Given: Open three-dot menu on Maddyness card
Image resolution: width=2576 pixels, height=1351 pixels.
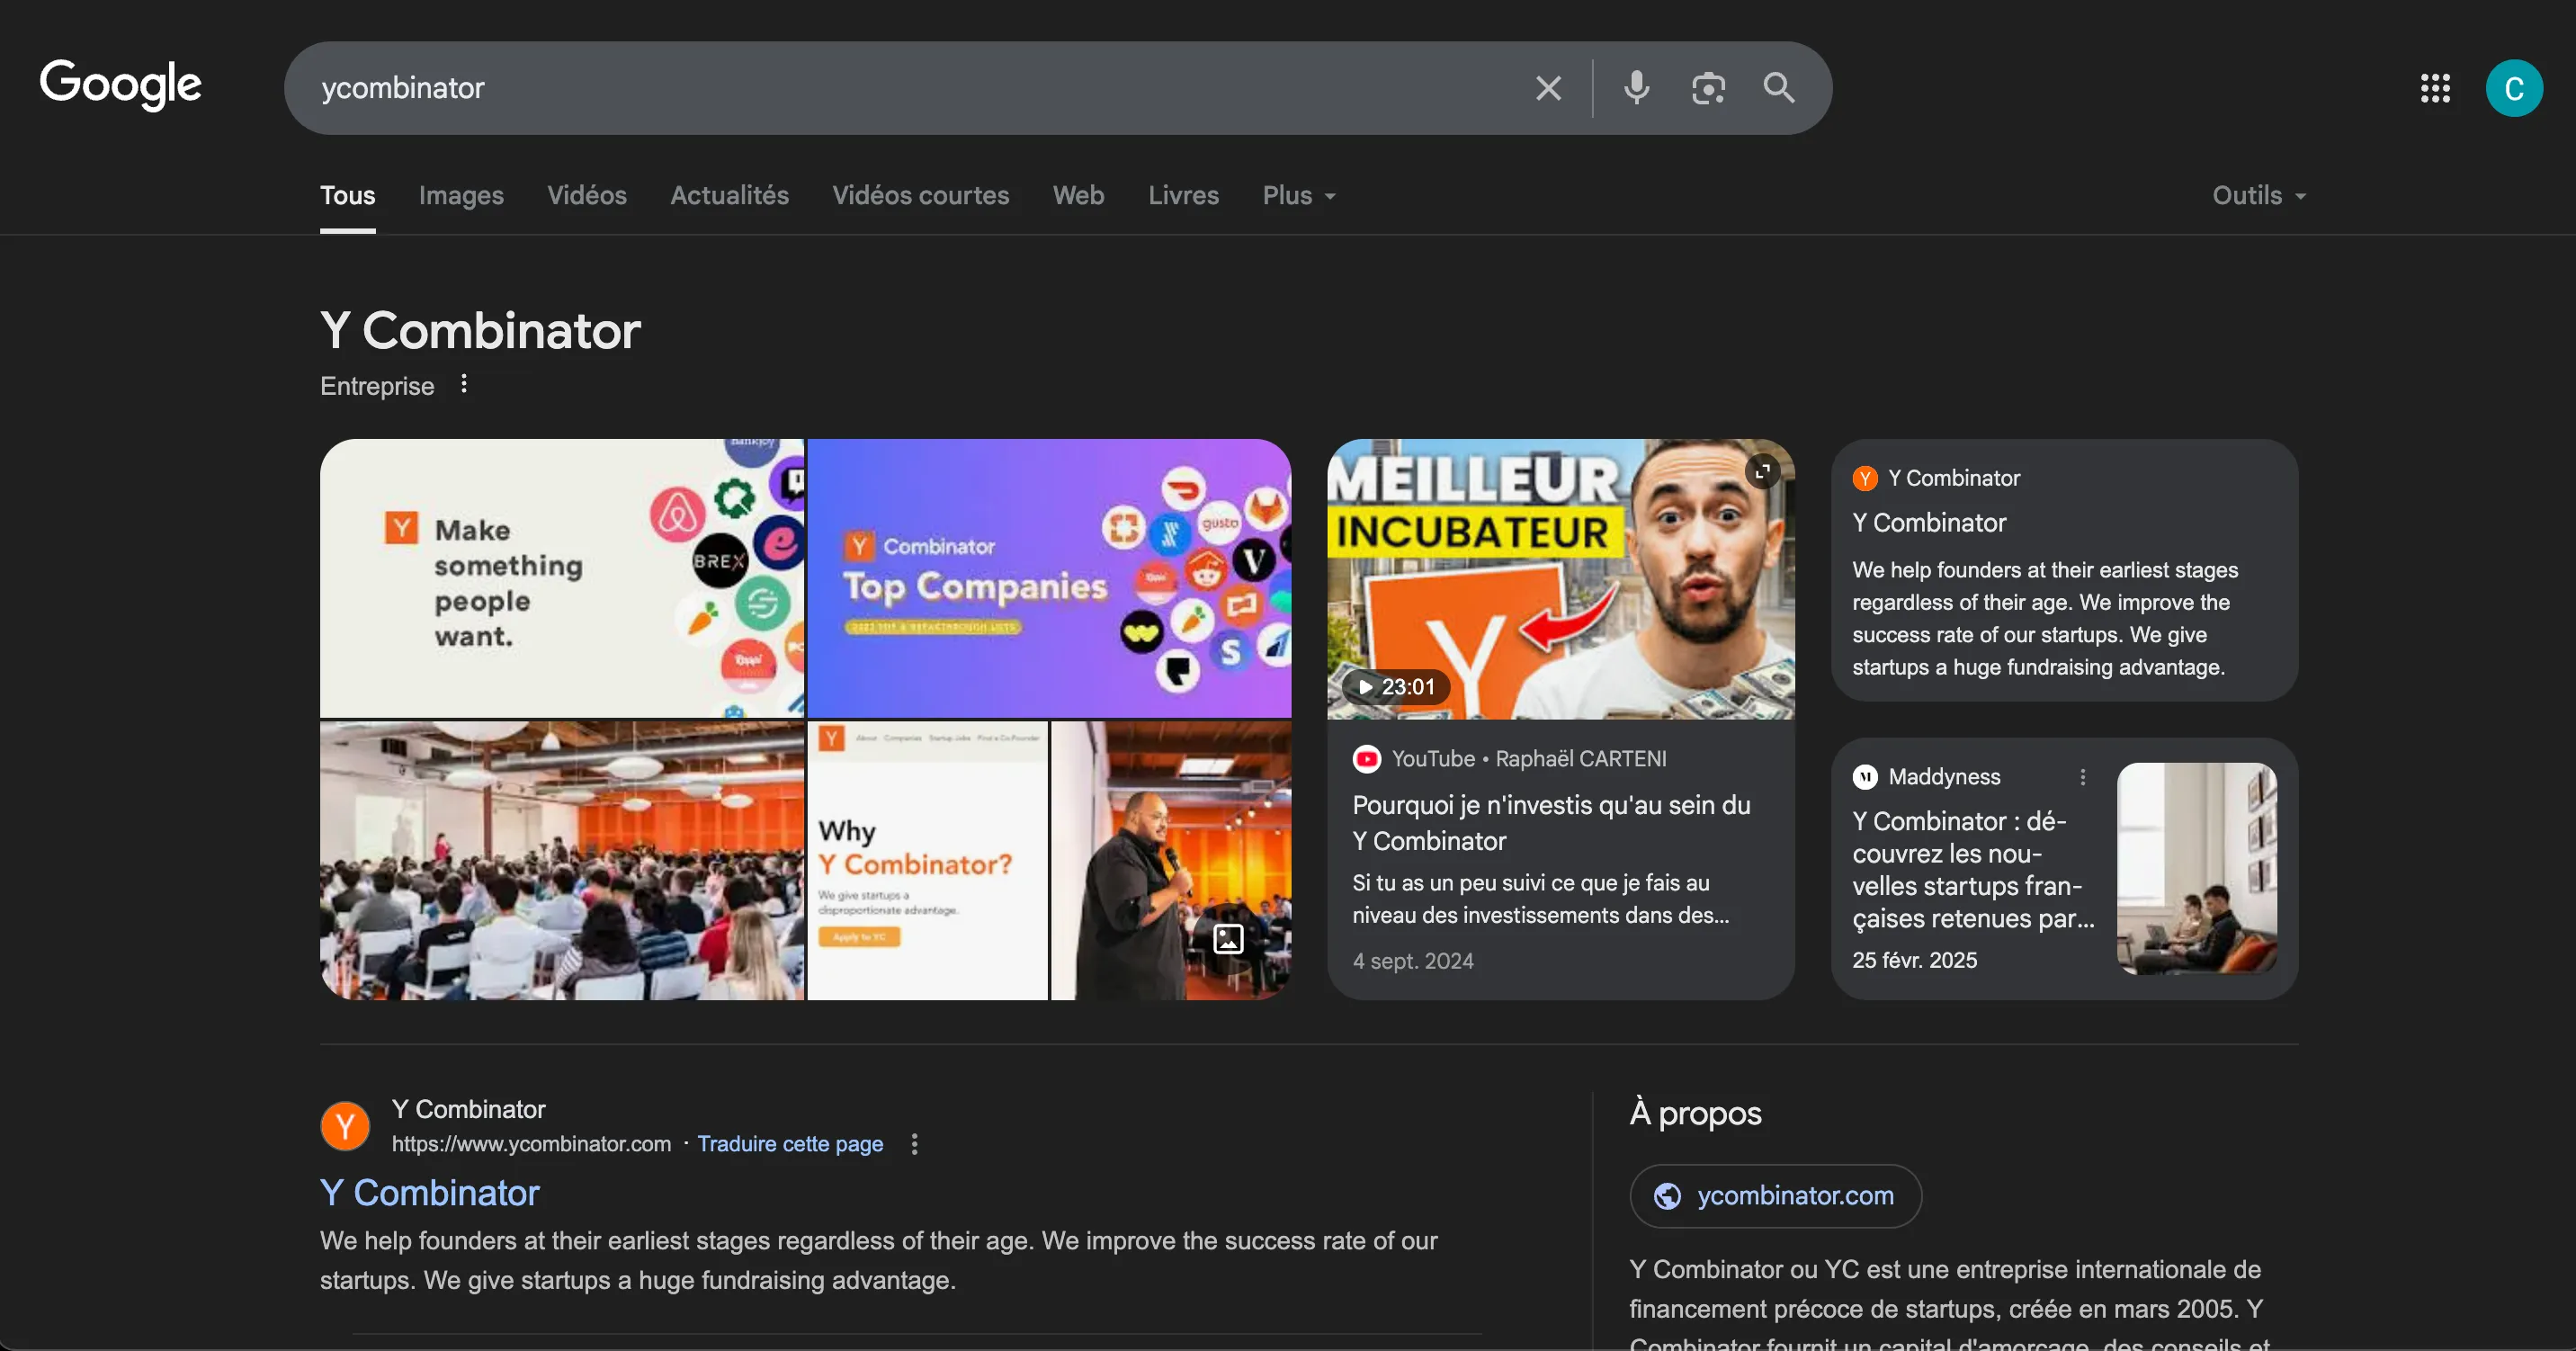Looking at the screenshot, I should point(2083,777).
